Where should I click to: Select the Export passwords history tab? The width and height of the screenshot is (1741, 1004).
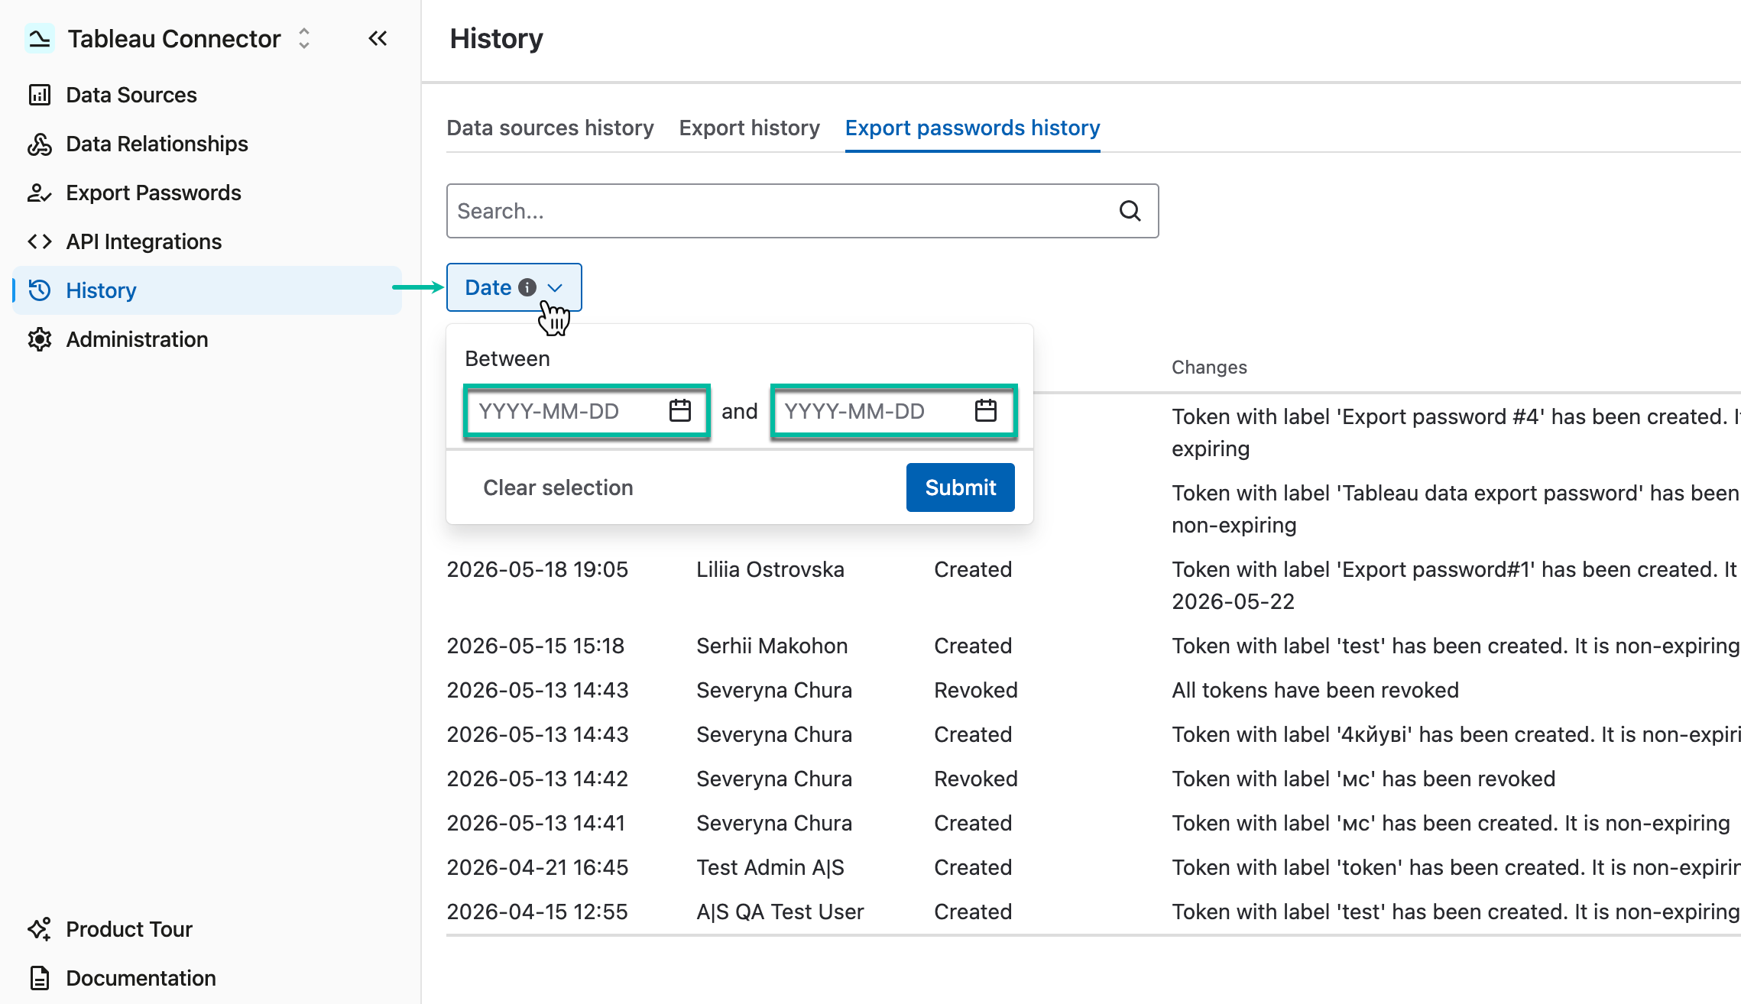tap(973, 128)
